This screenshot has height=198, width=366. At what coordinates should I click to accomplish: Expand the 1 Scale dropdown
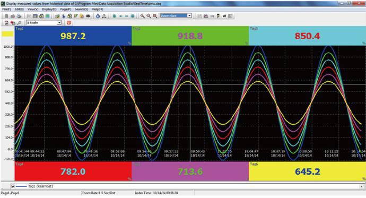click(x=59, y=23)
